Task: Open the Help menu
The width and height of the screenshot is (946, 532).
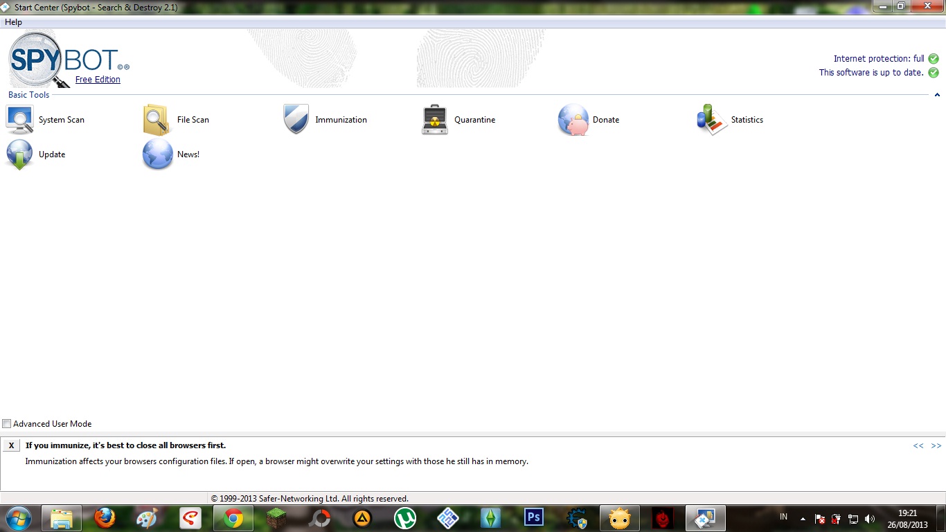Action: 13,22
